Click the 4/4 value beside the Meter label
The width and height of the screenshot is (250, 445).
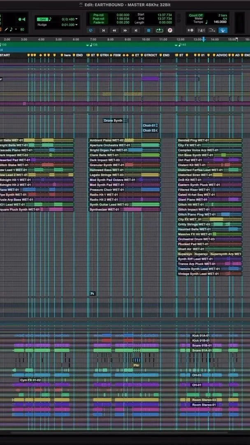point(225,19)
